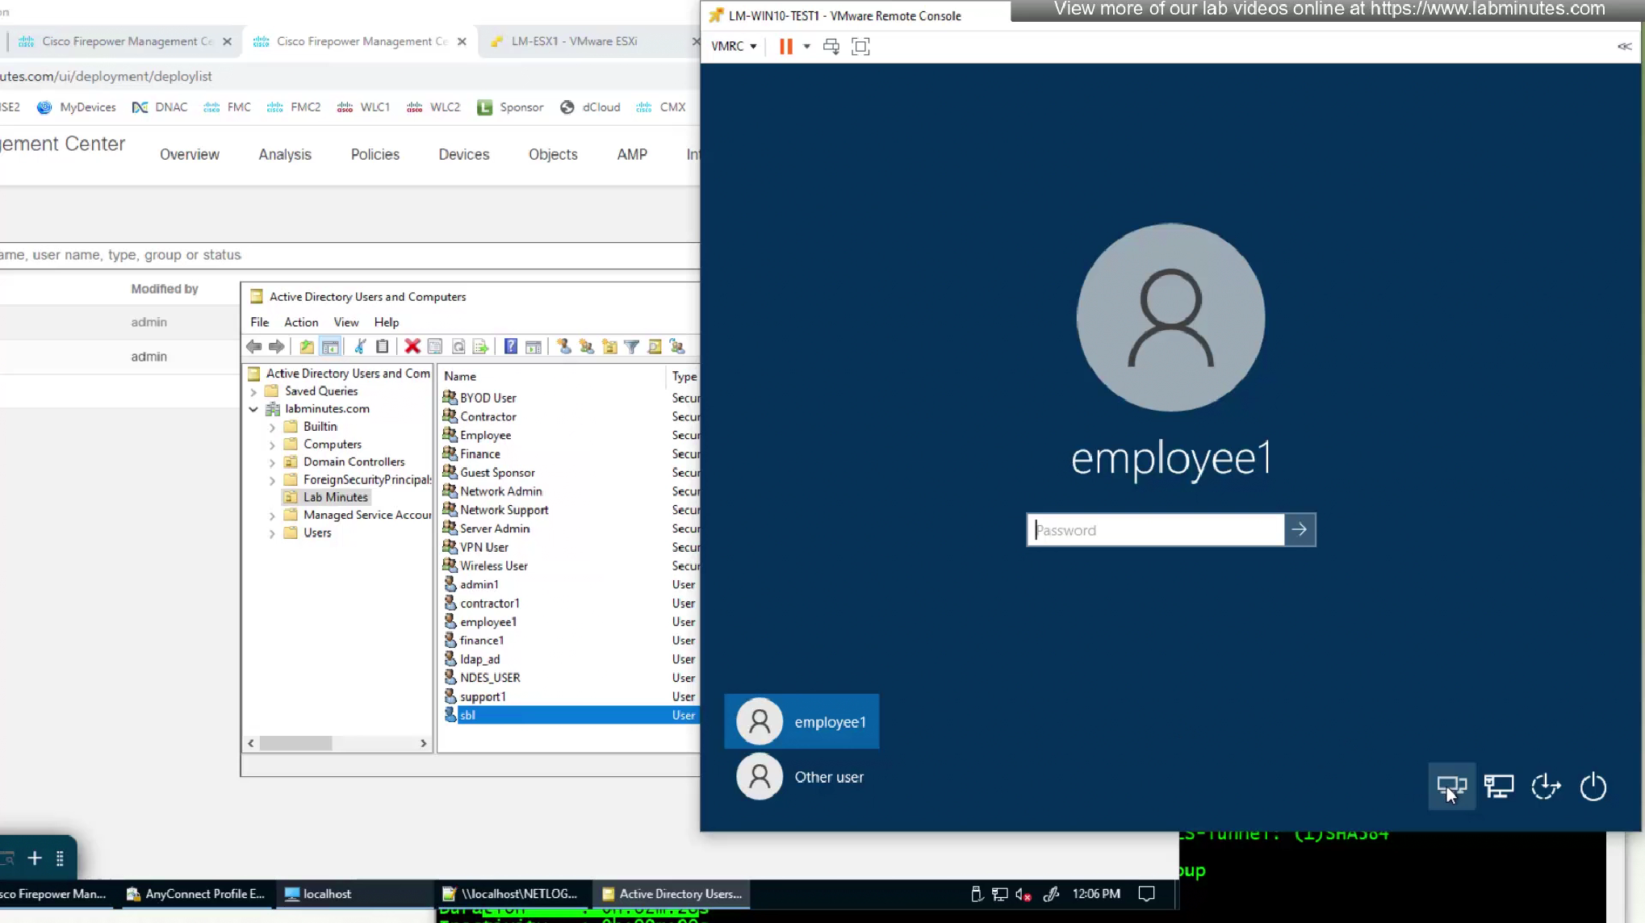Click the Create new user icon
The width and height of the screenshot is (1645, 923).
pyautogui.click(x=564, y=347)
